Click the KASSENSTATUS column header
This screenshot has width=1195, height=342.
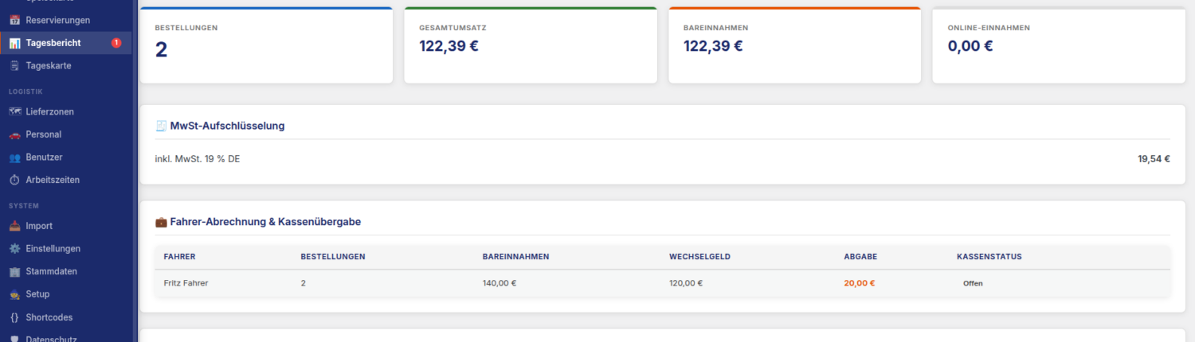989,257
